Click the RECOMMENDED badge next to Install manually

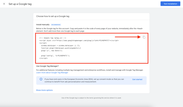click(56, 25)
